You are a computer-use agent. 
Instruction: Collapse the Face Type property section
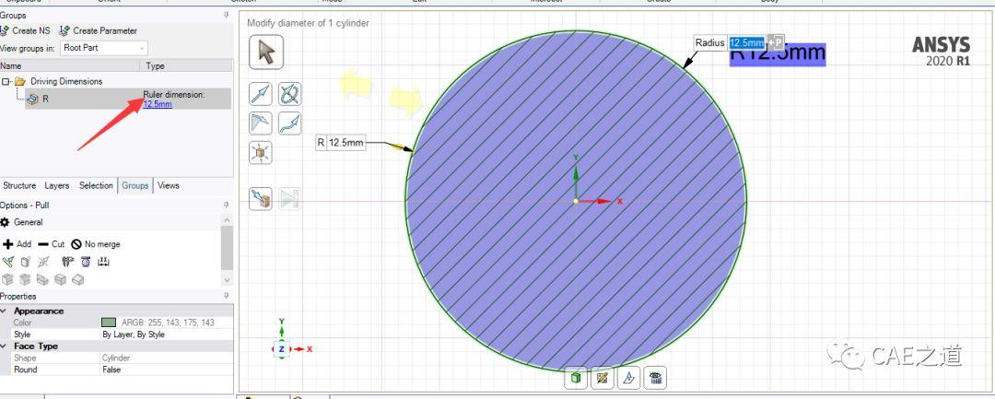(5, 346)
